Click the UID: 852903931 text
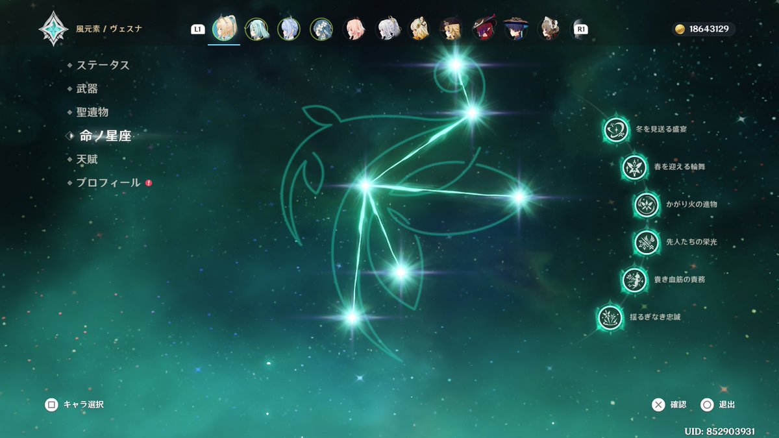This screenshot has height=438, width=779. [719, 432]
